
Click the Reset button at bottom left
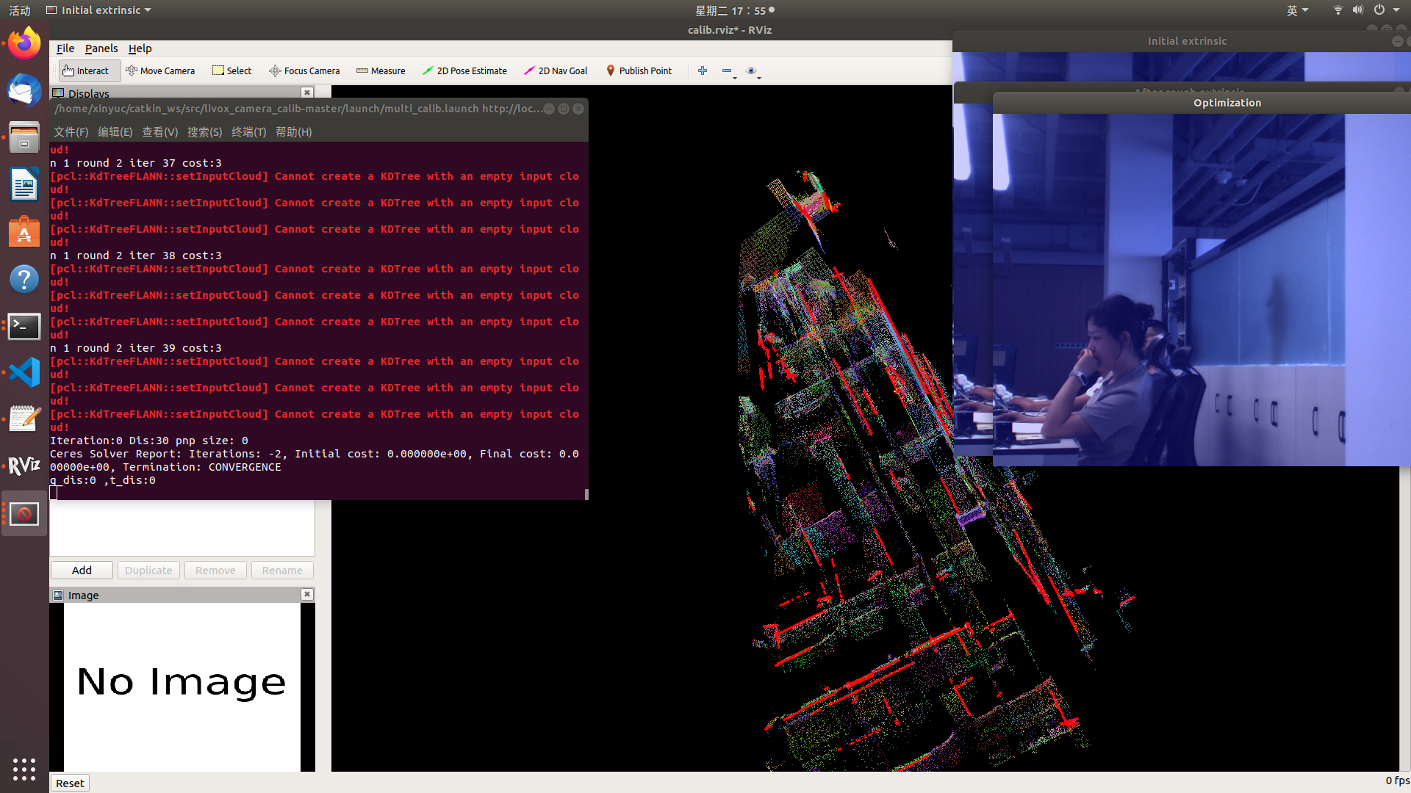click(69, 783)
